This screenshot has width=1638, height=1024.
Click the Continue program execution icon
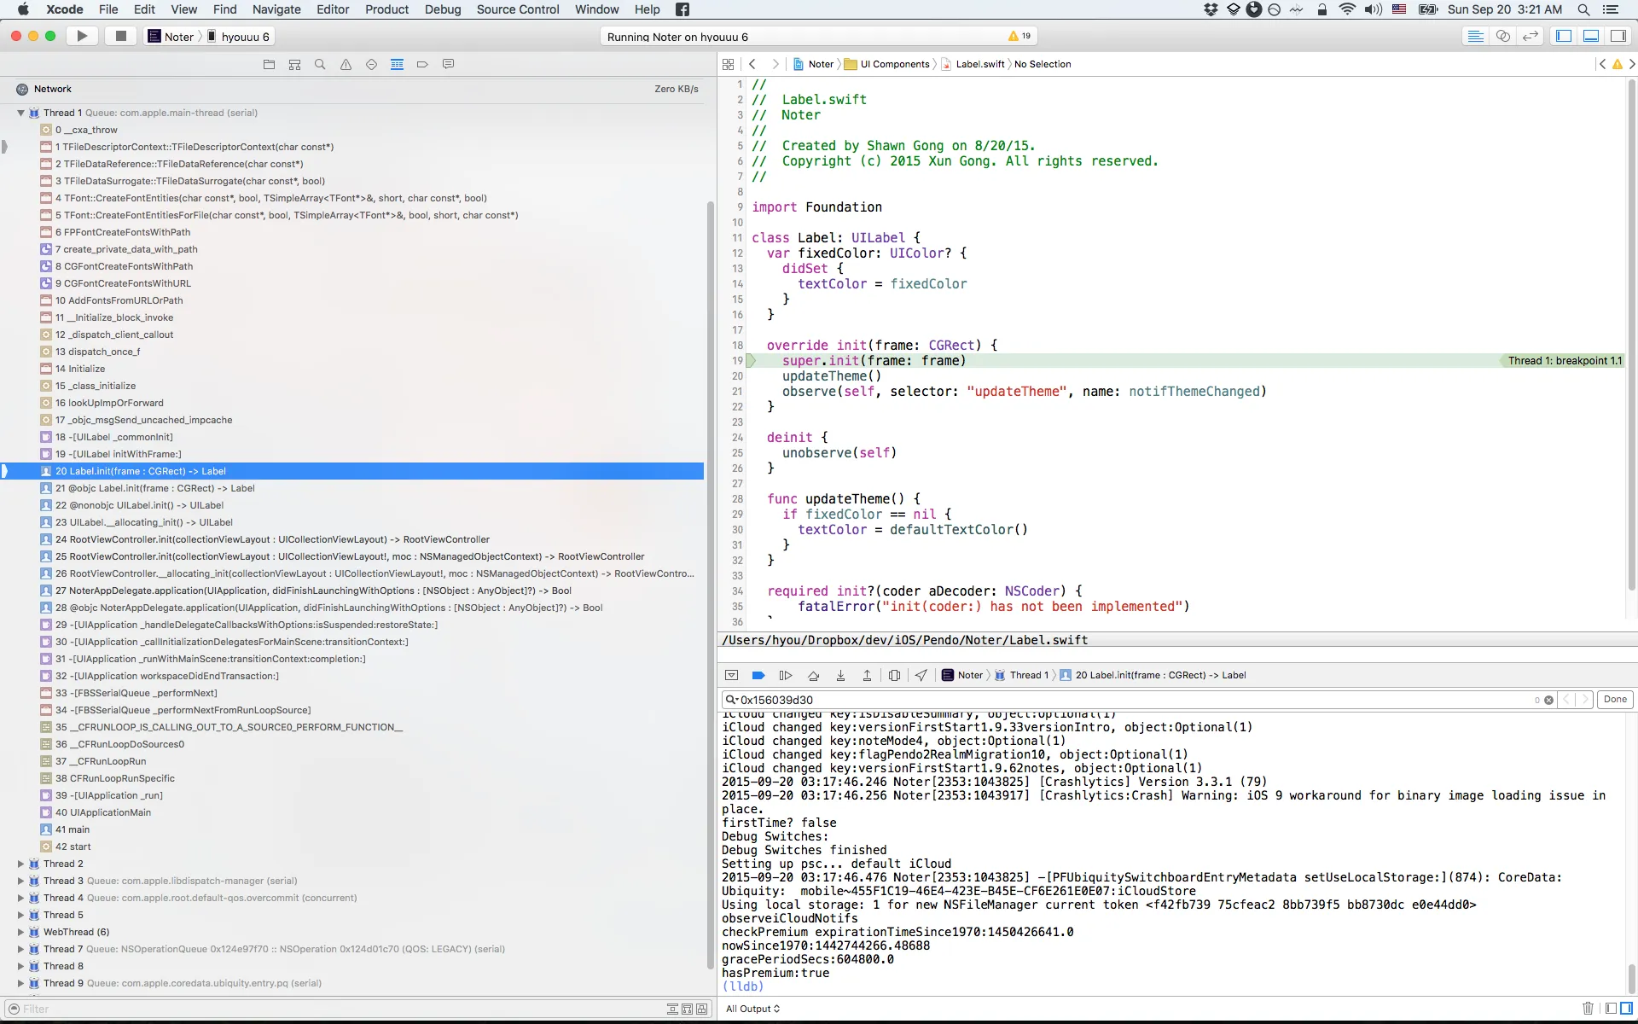pyautogui.click(x=786, y=675)
